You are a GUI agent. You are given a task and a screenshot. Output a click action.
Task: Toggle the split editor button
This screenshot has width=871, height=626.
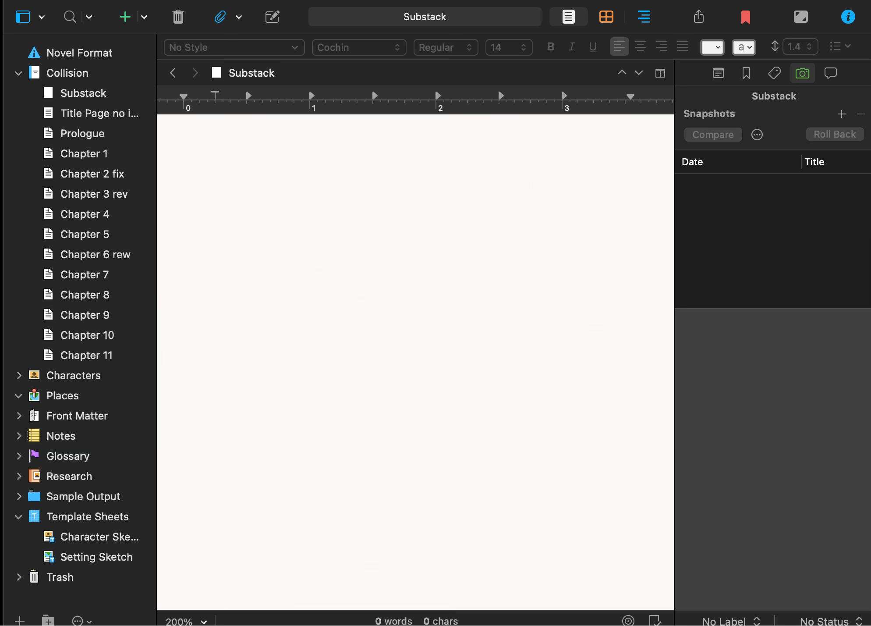click(660, 73)
